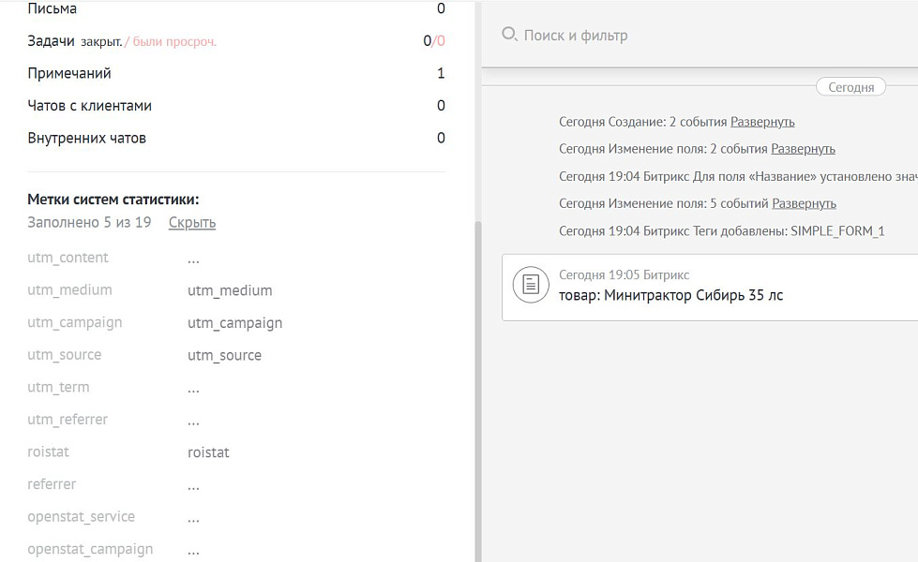Image resolution: width=918 pixels, height=562 pixels.
Task: Hide statistics labels via 'Скрыть' link
Action: coord(192,223)
